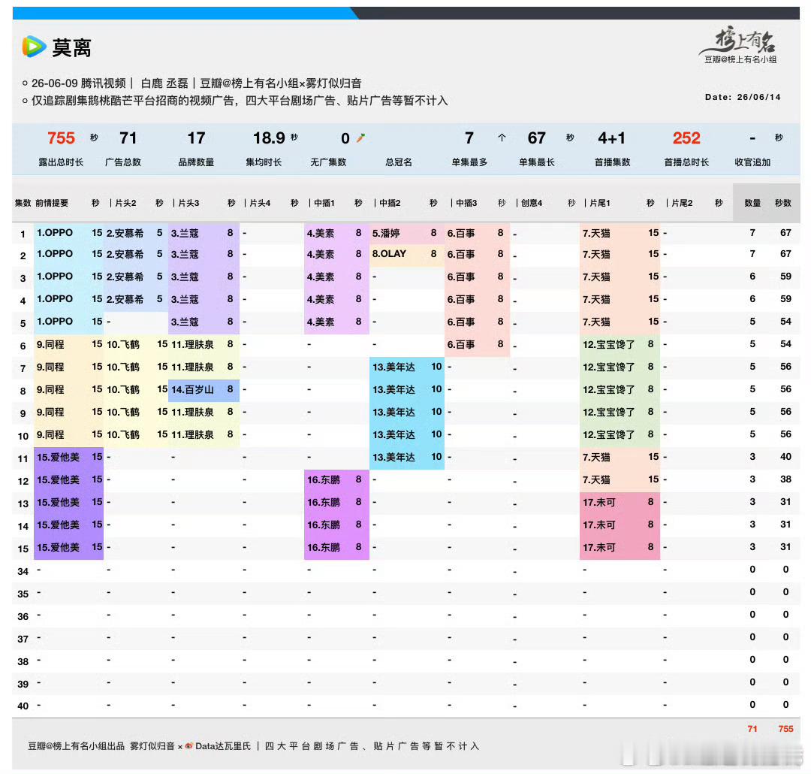Viewport: 811px width, 774px height.
Task: Click the Data达瓦里氏 footer credit
Action: pyautogui.click(x=223, y=746)
